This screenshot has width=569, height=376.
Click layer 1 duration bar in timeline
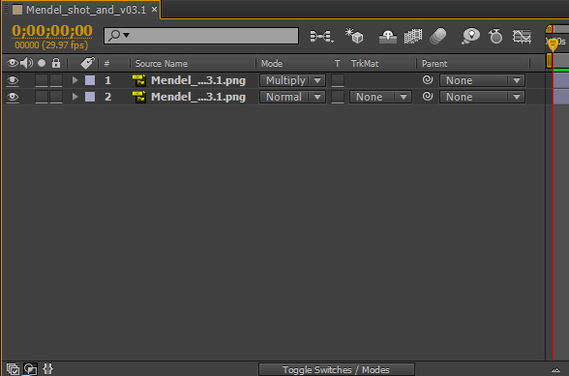pos(561,80)
